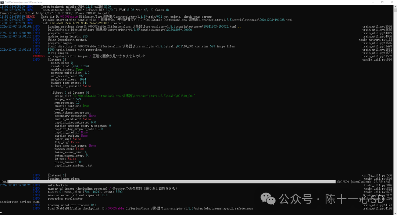Image resolution: width=397 pixels, height=215 pixels.
Task: Click the '529/529' progress counter
Action: point(343,182)
